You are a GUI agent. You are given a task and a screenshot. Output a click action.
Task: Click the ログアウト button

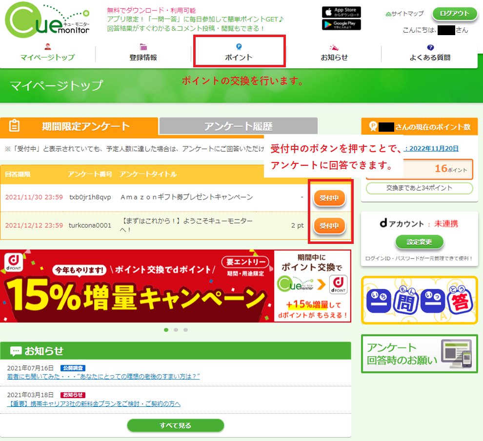click(x=455, y=14)
